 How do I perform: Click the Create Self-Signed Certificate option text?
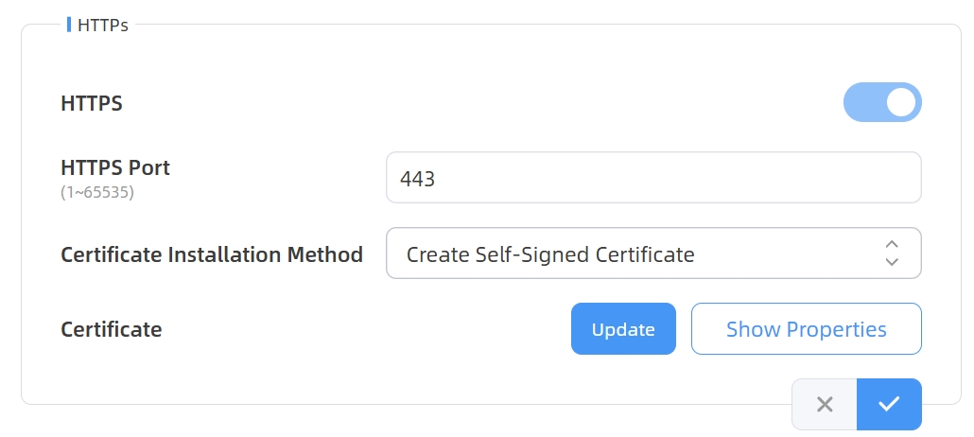550,253
